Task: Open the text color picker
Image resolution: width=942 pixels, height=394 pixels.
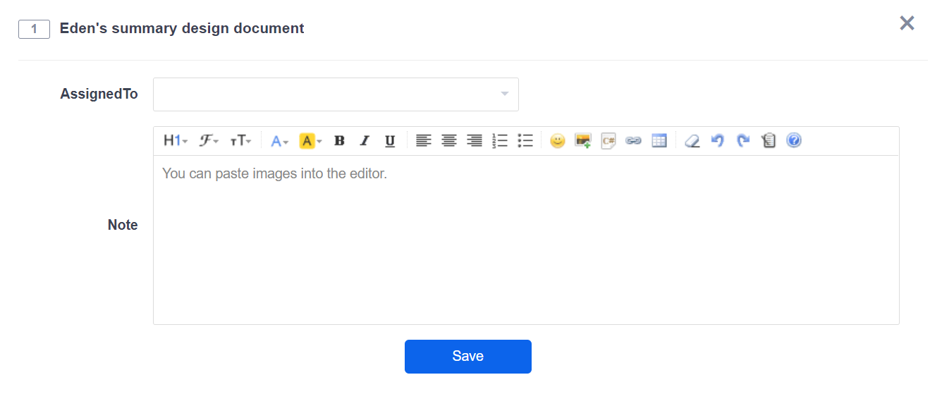Action: (279, 141)
